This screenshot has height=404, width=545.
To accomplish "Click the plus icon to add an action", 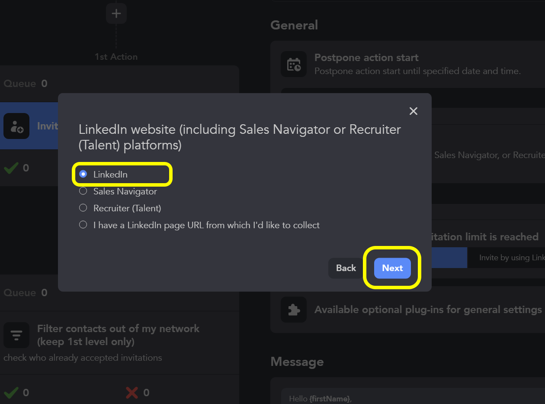I will (116, 13).
